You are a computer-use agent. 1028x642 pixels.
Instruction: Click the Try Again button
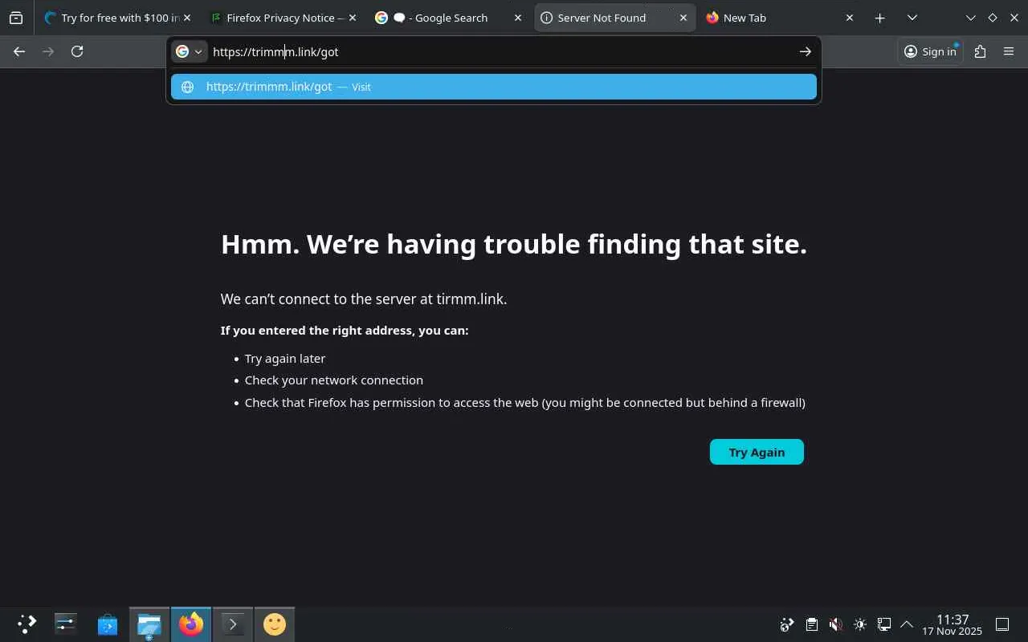pyautogui.click(x=757, y=452)
